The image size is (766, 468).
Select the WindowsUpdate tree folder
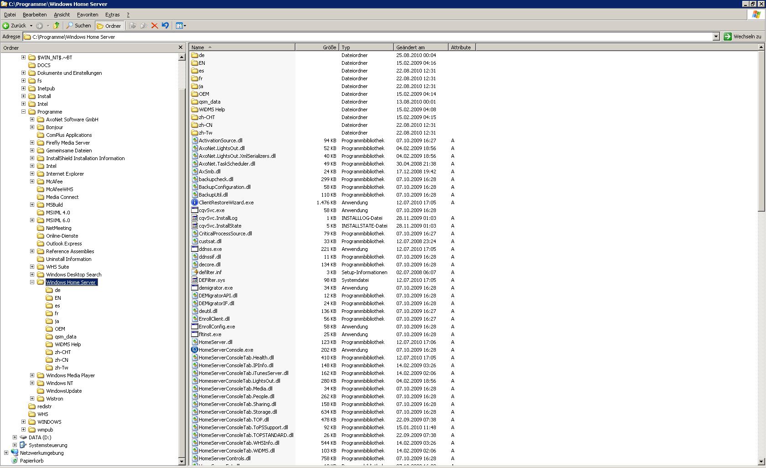64,391
